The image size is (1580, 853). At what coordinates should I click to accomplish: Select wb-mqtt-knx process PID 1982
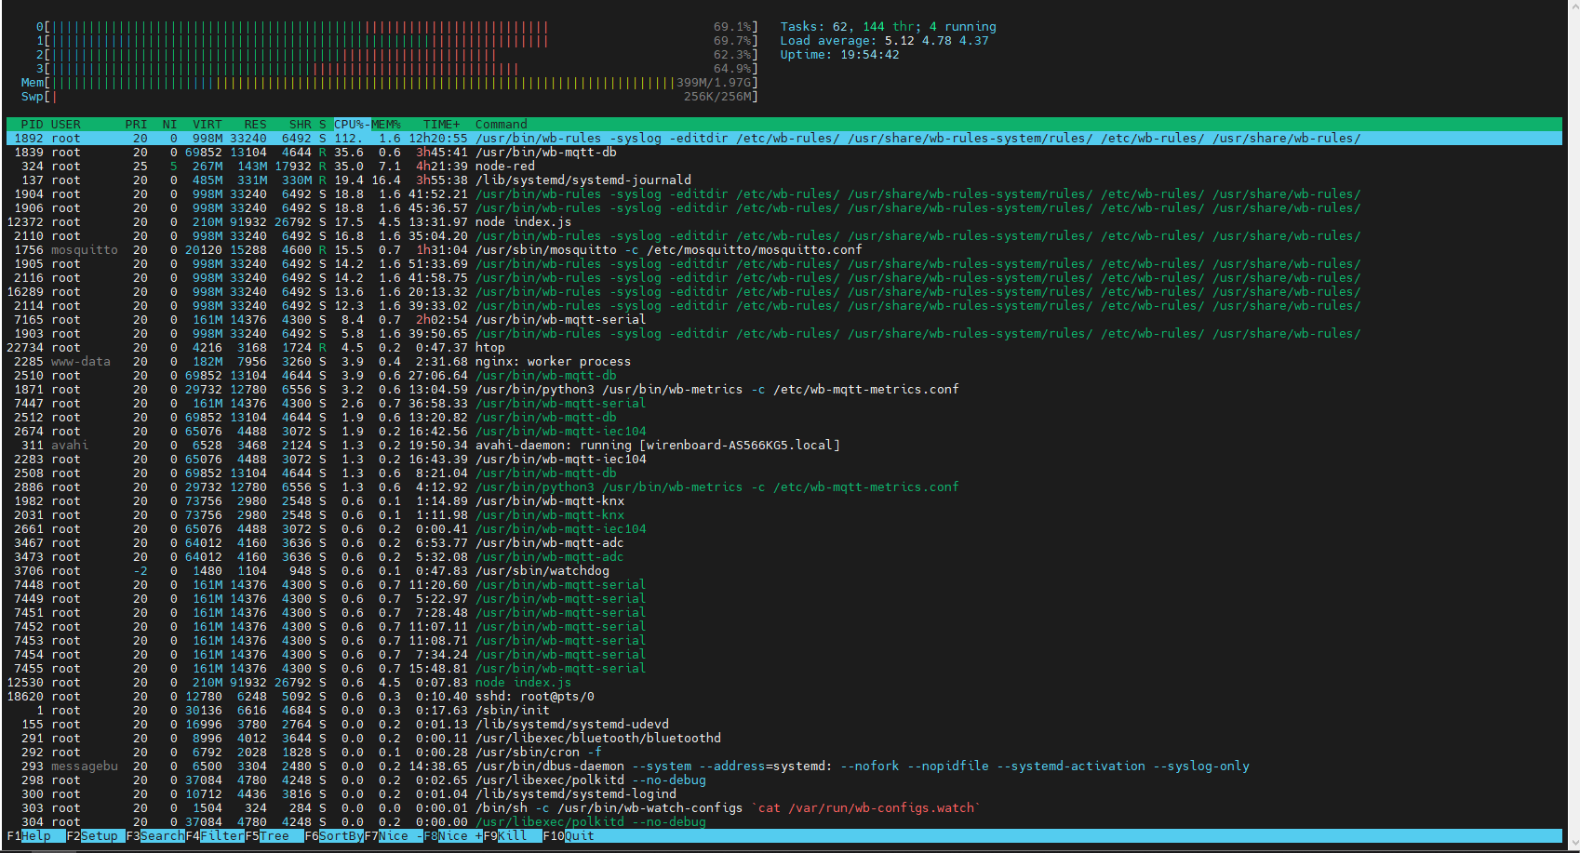(784, 501)
